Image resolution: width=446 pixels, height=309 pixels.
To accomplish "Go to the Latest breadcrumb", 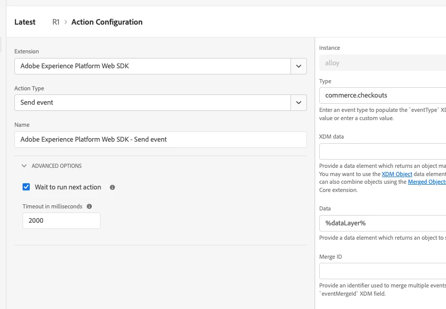I will pyautogui.click(x=25, y=22).
